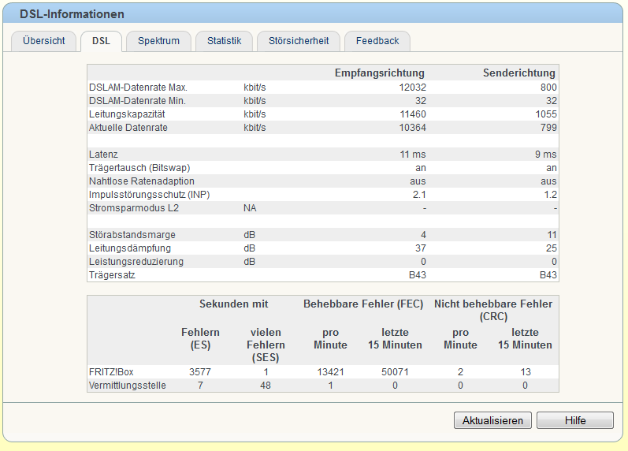Screen dimensions: 628x451
Task: Open the Statistik tab
Action: pyautogui.click(x=225, y=41)
